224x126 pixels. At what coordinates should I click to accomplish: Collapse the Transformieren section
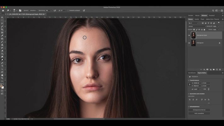(x=189, y=80)
